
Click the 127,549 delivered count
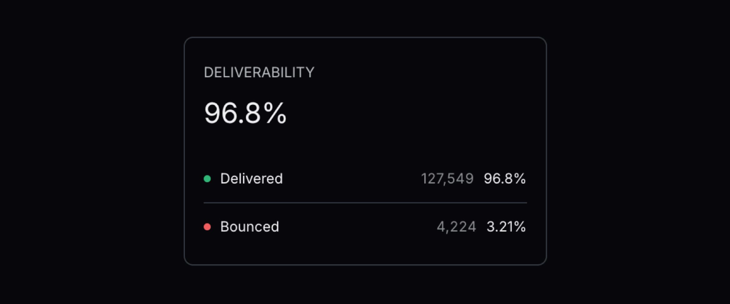[x=447, y=178]
